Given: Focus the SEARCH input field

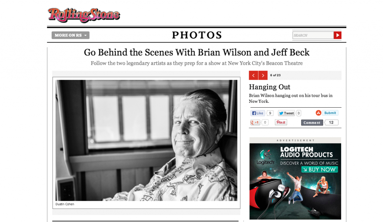Looking at the screenshot, I should point(313,35).
